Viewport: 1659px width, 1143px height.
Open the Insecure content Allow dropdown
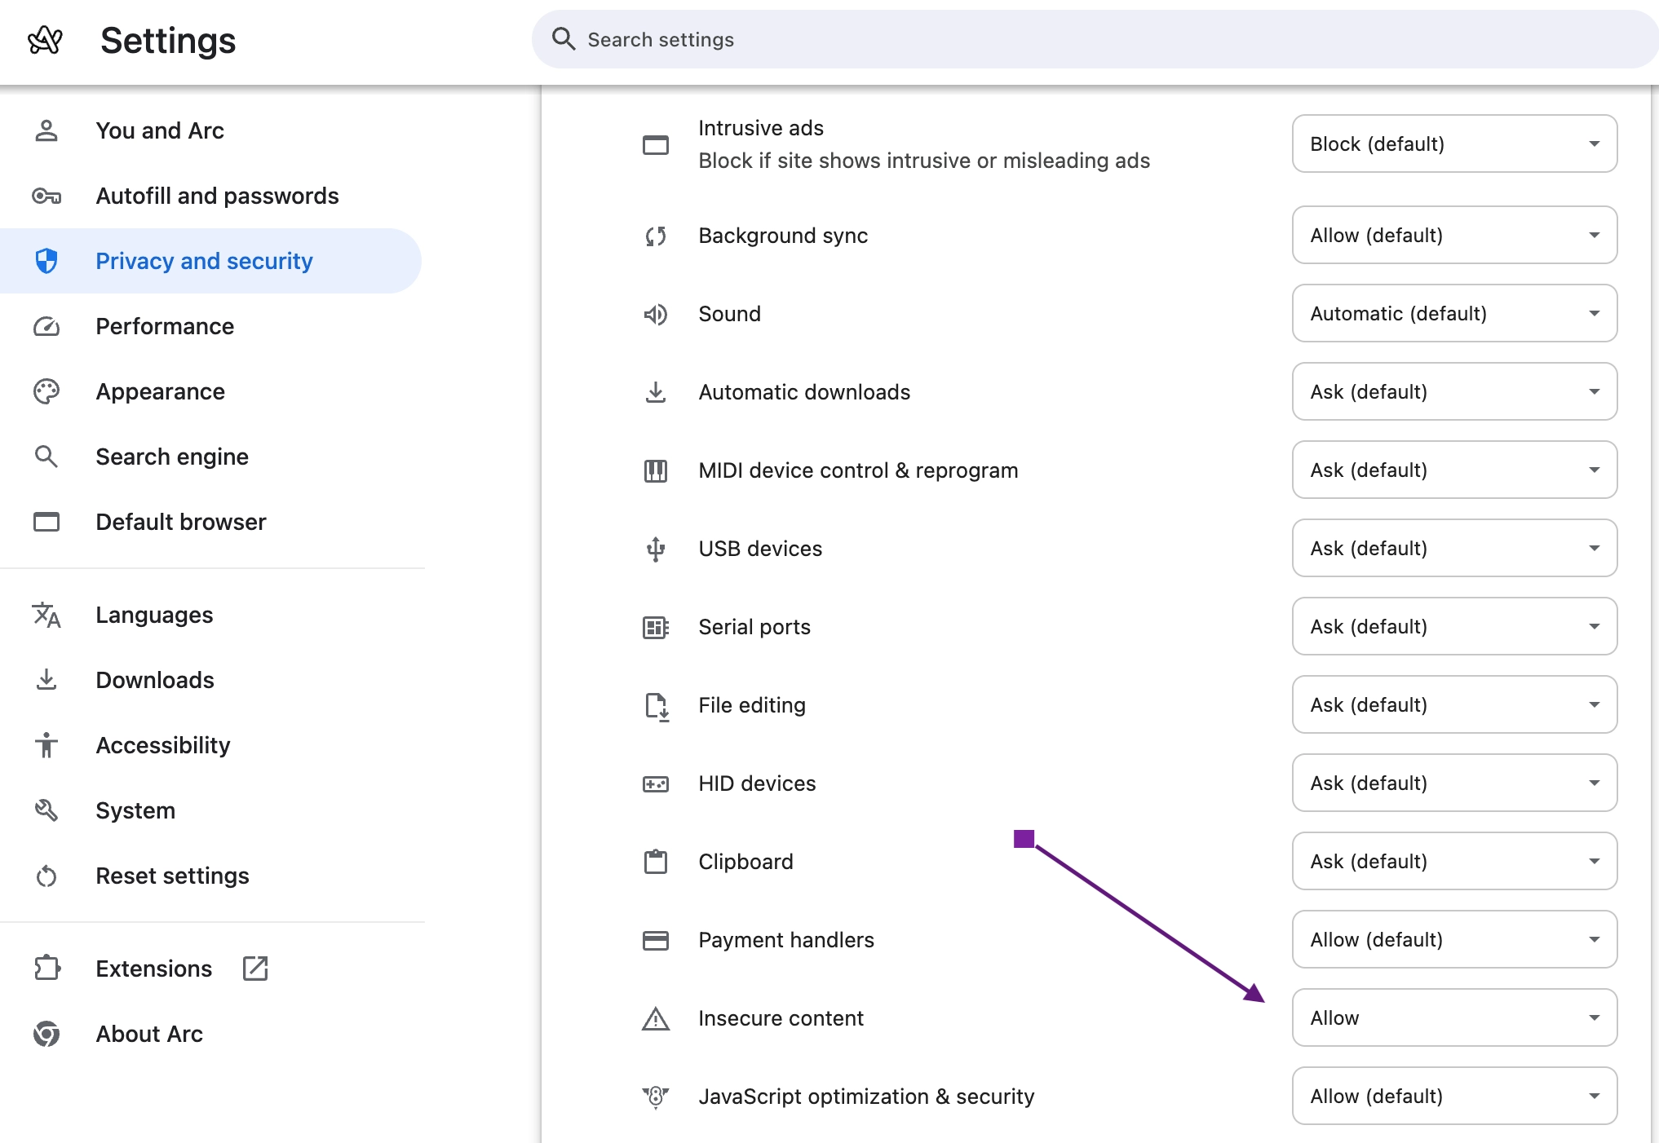coord(1453,1018)
